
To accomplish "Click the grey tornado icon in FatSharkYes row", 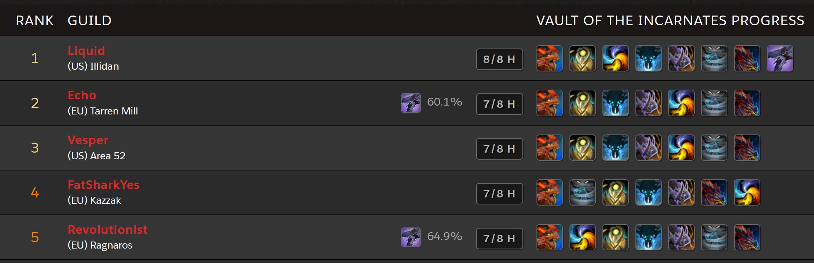I will (582, 193).
